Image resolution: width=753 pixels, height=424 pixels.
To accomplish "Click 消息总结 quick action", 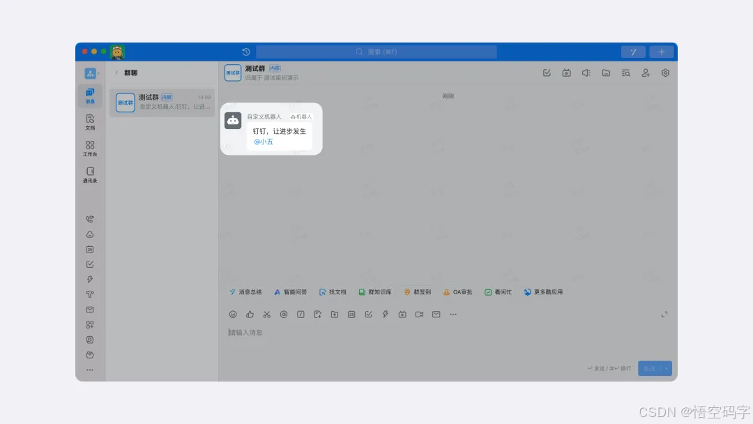I will pos(245,292).
